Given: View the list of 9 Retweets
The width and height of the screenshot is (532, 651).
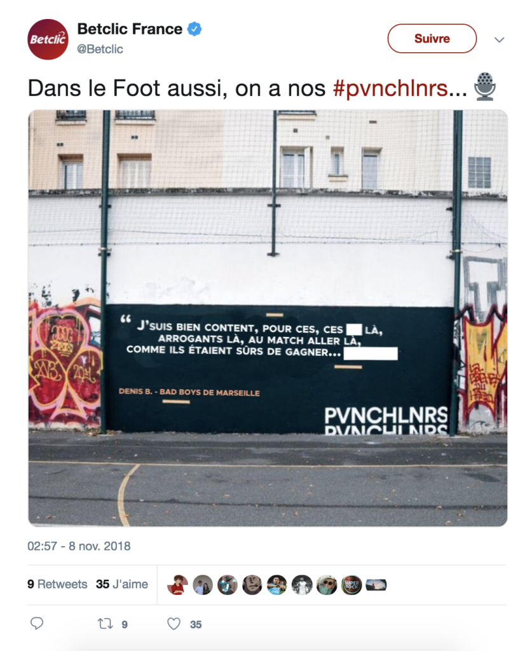Looking at the screenshot, I should [x=57, y=584].
